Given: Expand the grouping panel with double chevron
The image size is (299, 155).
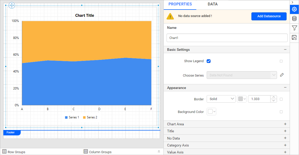Looking at the screenshot, I should click(159, 152).
